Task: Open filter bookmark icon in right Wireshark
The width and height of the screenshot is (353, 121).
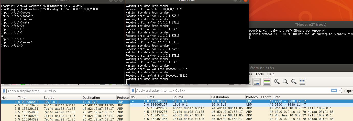Action: pyautogui.click(x=133, y=90)
